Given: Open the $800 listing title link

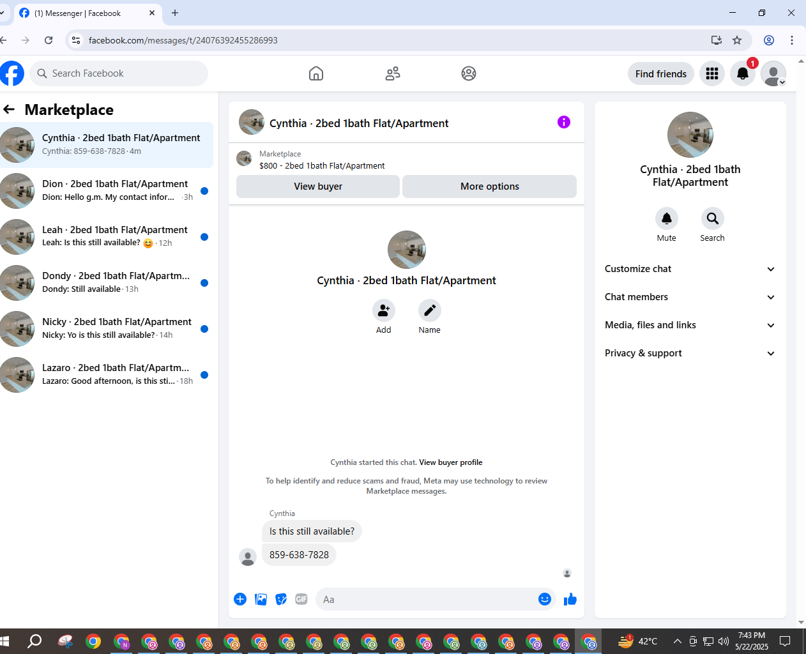Looking at the screenshot, I should (322, 165).
